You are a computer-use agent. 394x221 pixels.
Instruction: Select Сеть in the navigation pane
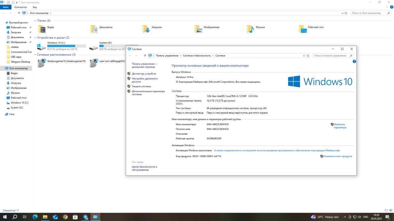(x=12, y=114)
